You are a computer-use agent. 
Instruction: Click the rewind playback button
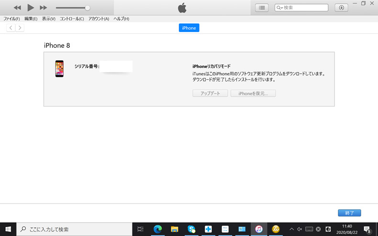click(x=17, y=8)
